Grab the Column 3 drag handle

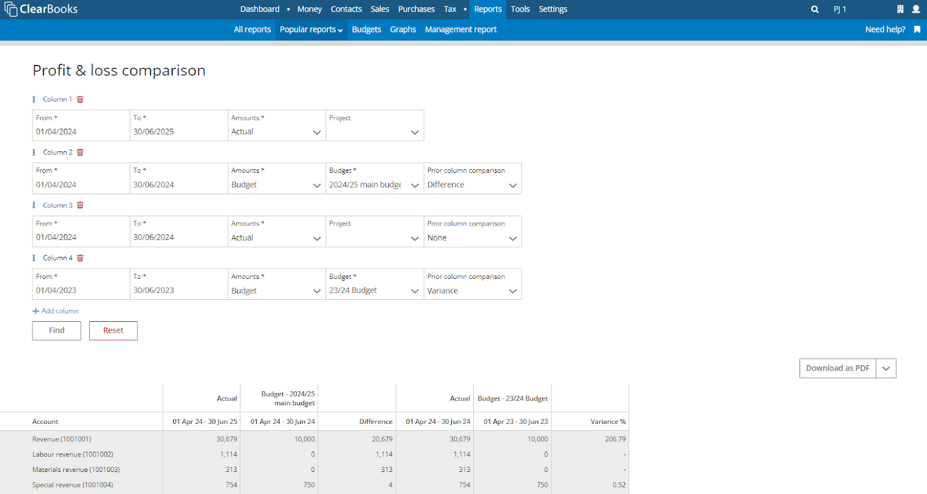click(34, 205)
